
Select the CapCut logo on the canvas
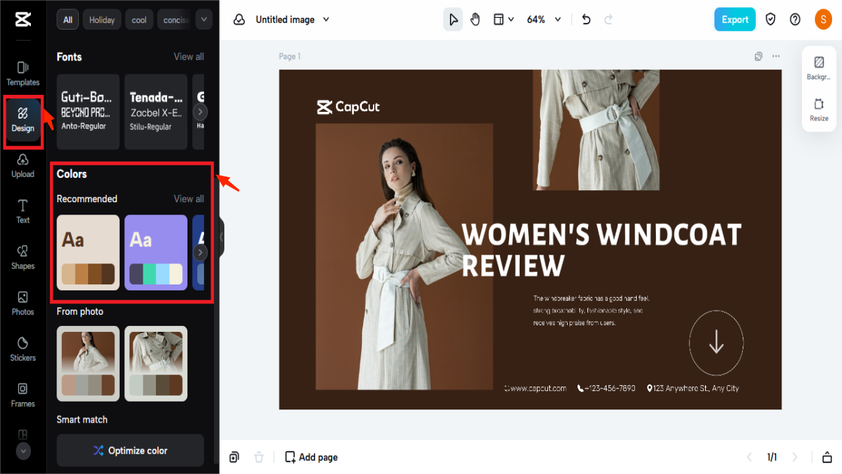[348, 107]
